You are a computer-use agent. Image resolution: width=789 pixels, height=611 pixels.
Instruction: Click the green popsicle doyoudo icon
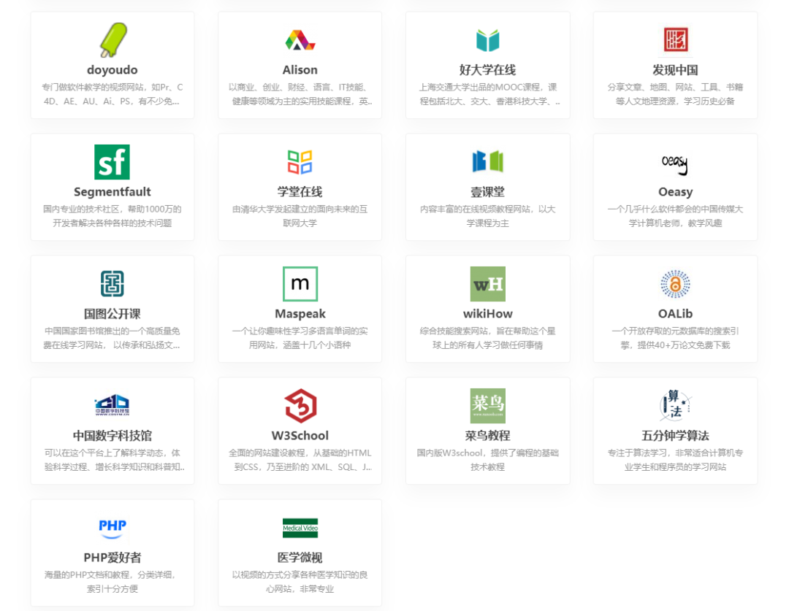(x=113, y=40)
